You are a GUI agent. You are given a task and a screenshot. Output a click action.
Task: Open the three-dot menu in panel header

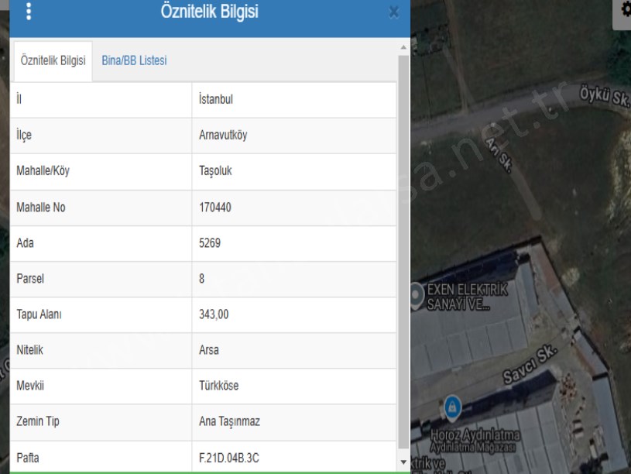(30, 12)
